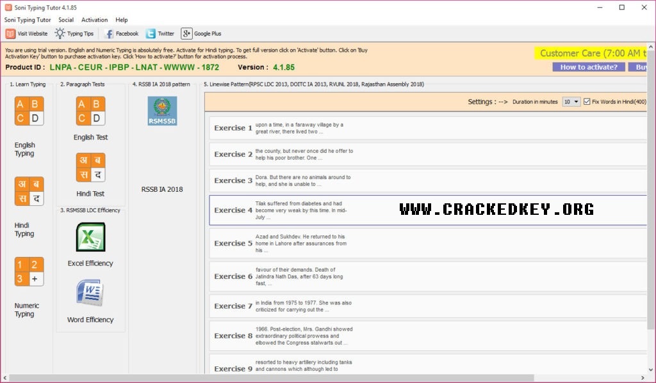Click the '2. Paragraph Tests' heading

[x=83, y=84]
